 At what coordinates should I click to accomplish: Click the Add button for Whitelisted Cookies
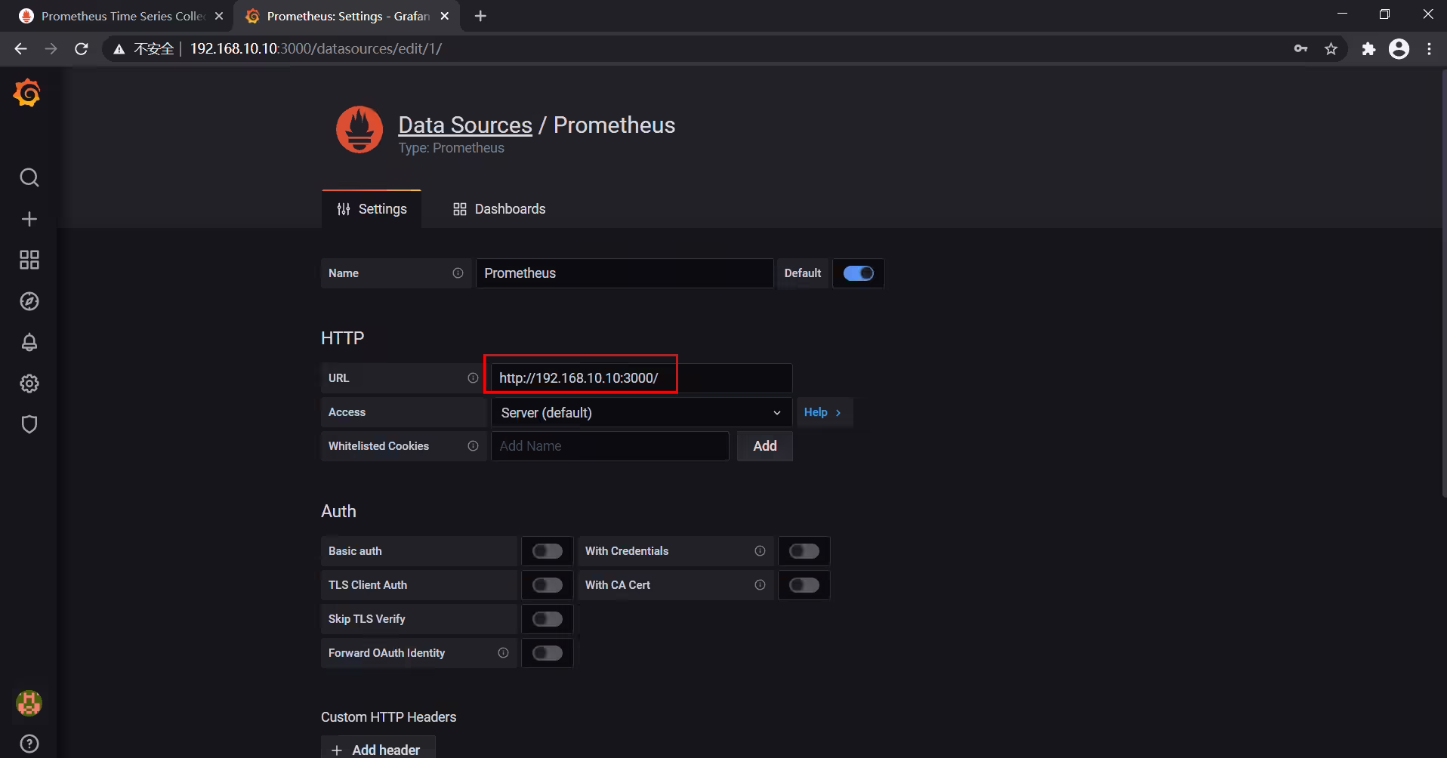coord(764,446)
